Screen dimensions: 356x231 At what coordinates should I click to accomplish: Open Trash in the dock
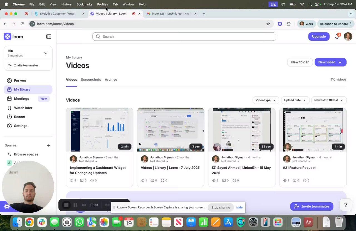tap(339, 222)
